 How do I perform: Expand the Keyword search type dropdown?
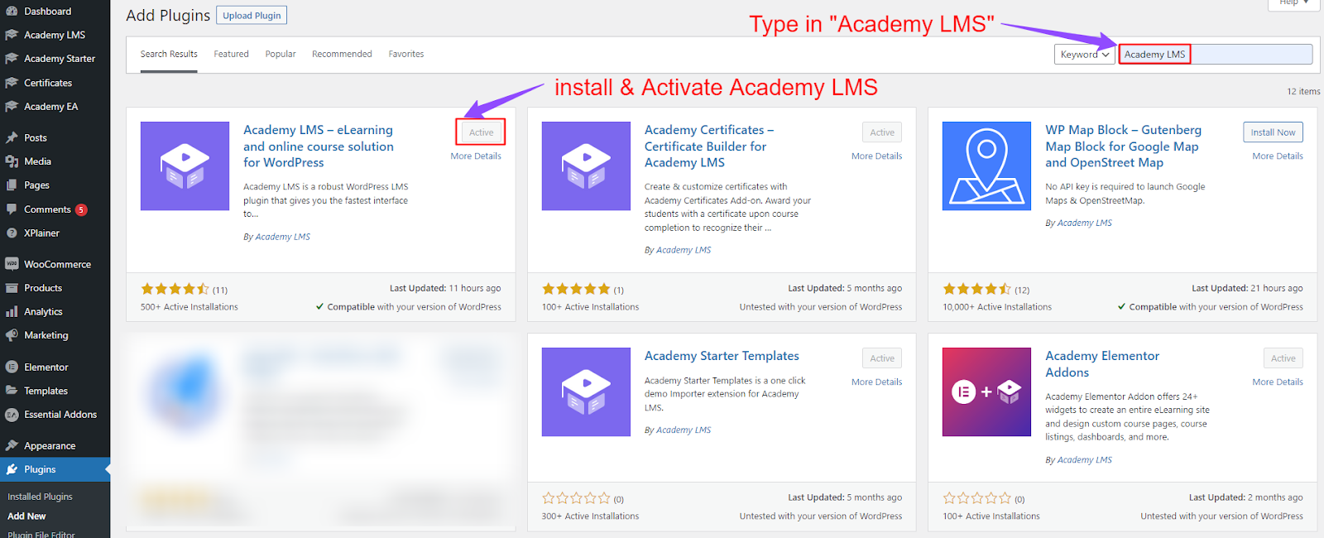click(x=1084, y=54)
